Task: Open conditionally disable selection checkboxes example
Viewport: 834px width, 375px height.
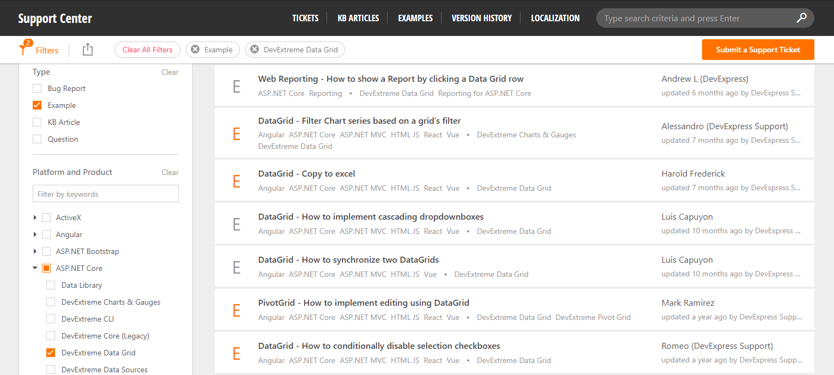Action: [379, 346]
